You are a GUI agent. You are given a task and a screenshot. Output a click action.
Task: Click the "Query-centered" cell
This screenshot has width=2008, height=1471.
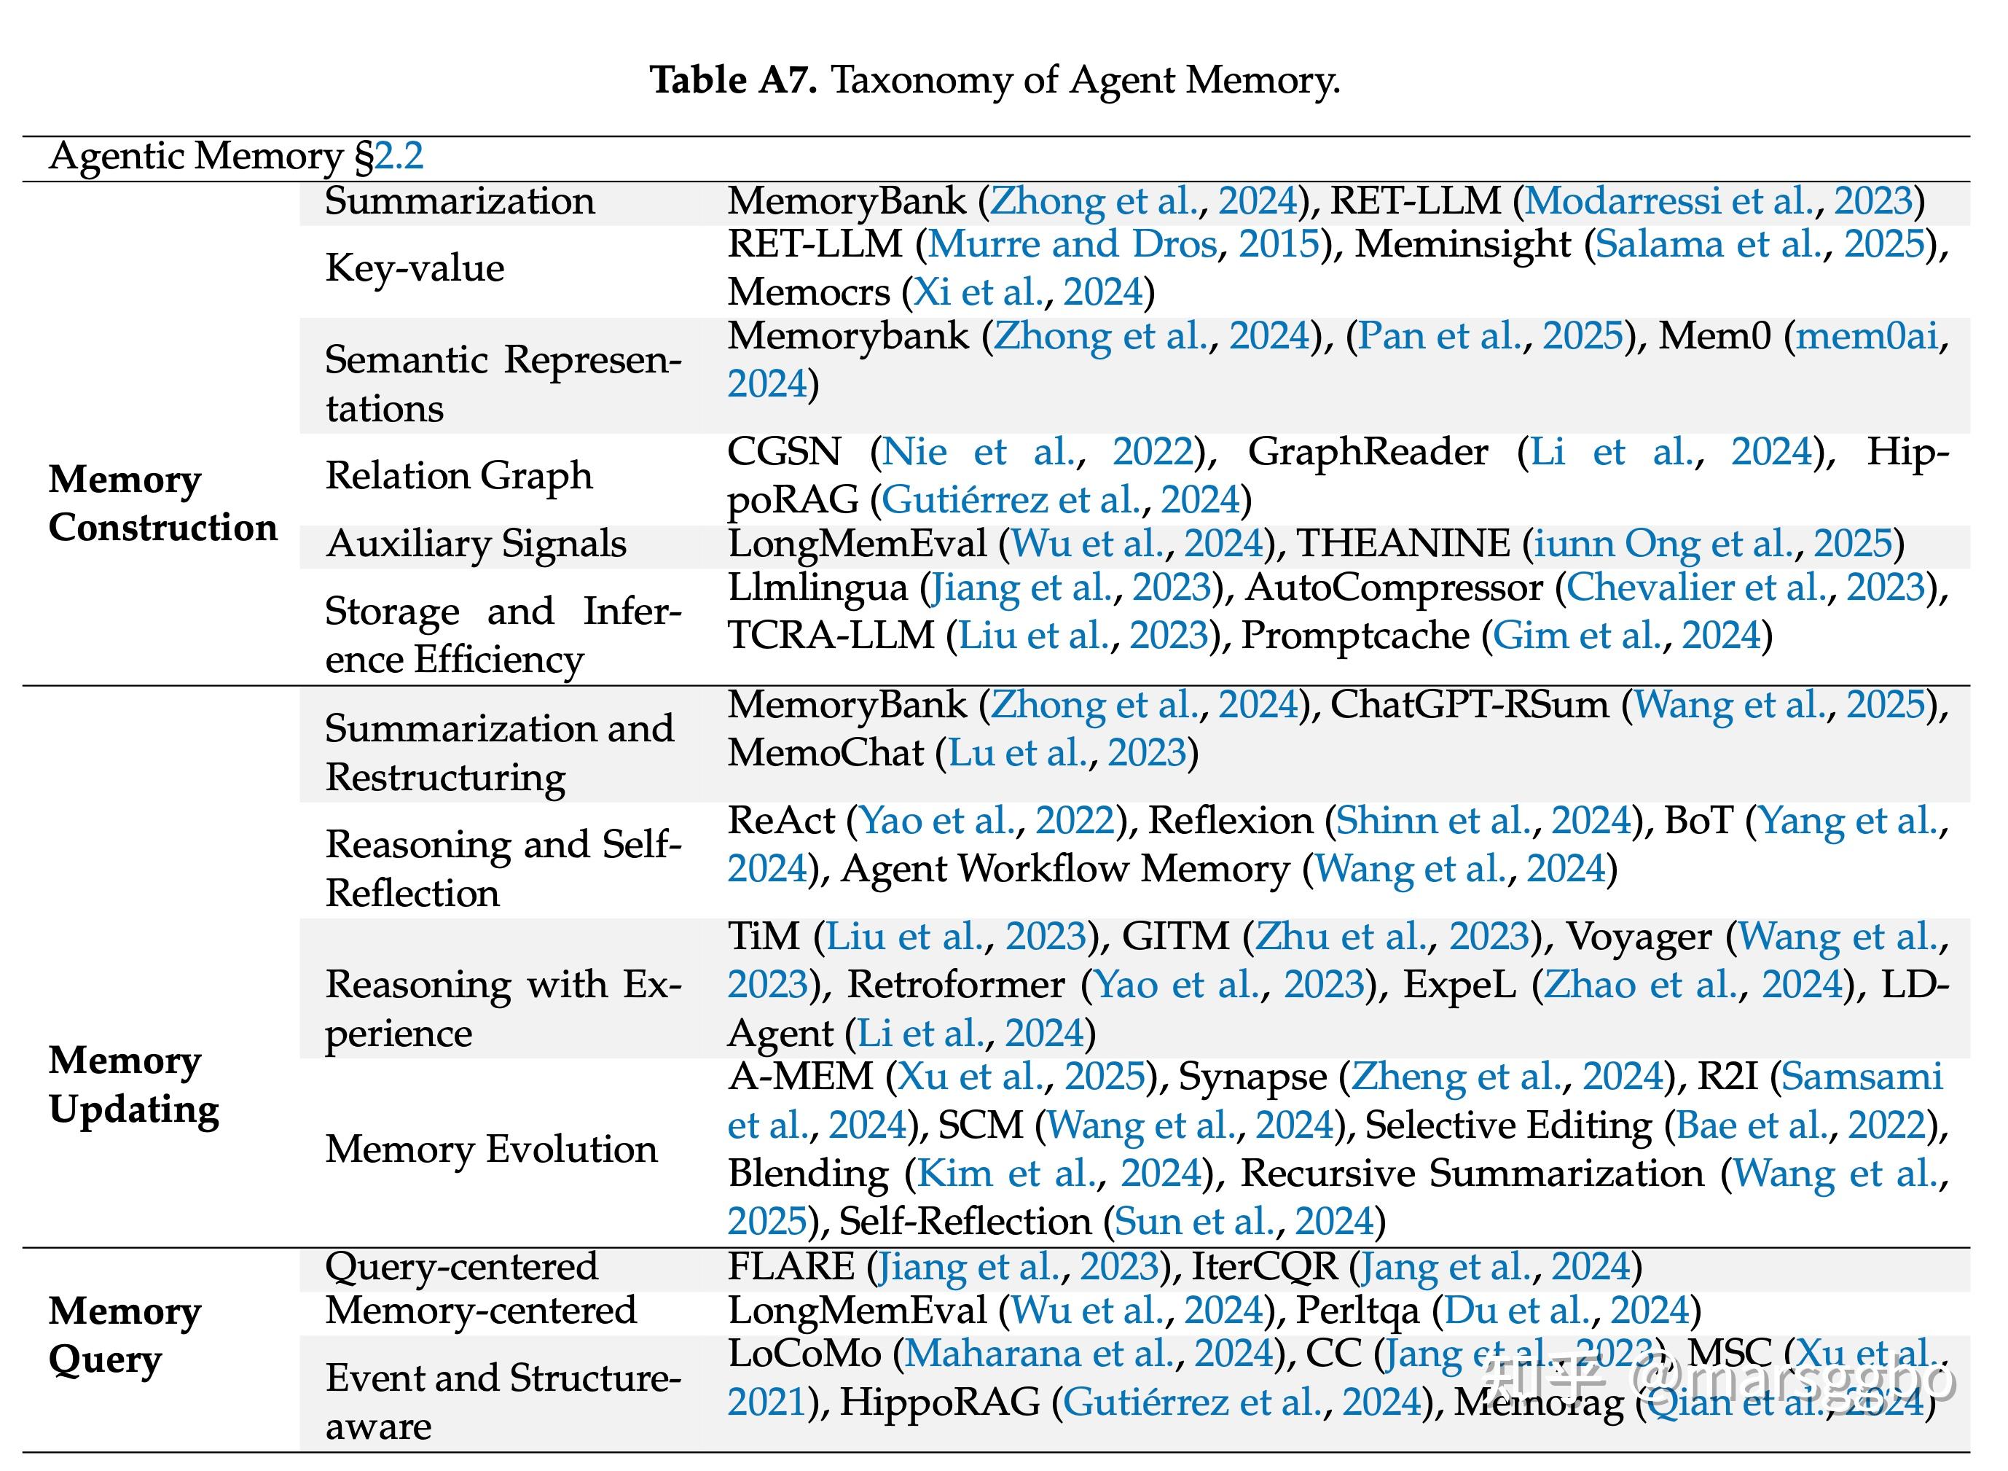(x=461, y=1267)
